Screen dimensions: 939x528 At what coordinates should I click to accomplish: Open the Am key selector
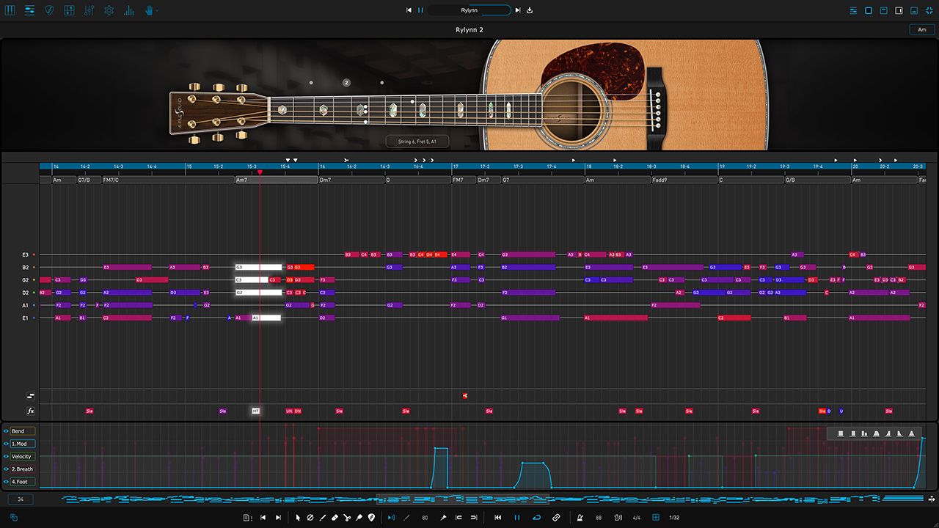click(x=921, y=29)
